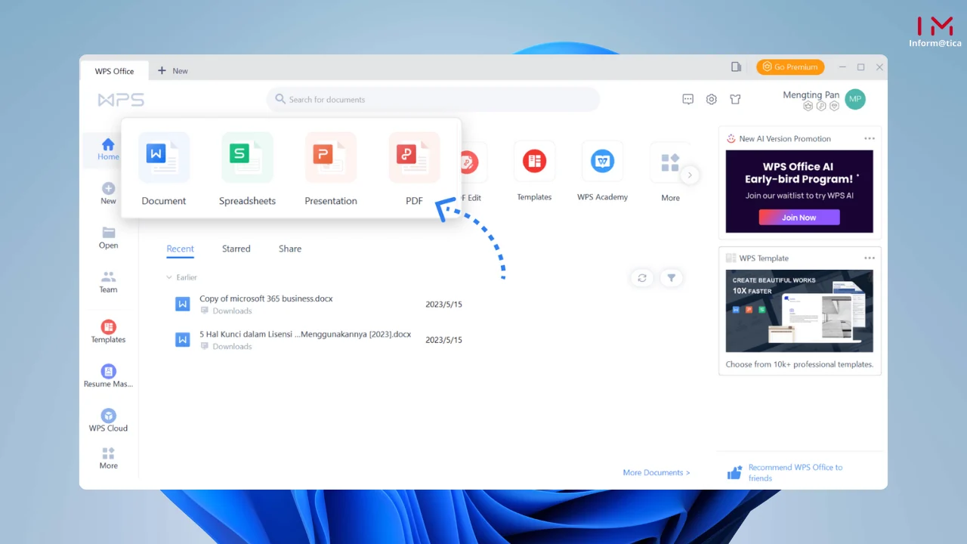Open a New tab
Screen dimensions: 967x544
(x=173, y=71)
